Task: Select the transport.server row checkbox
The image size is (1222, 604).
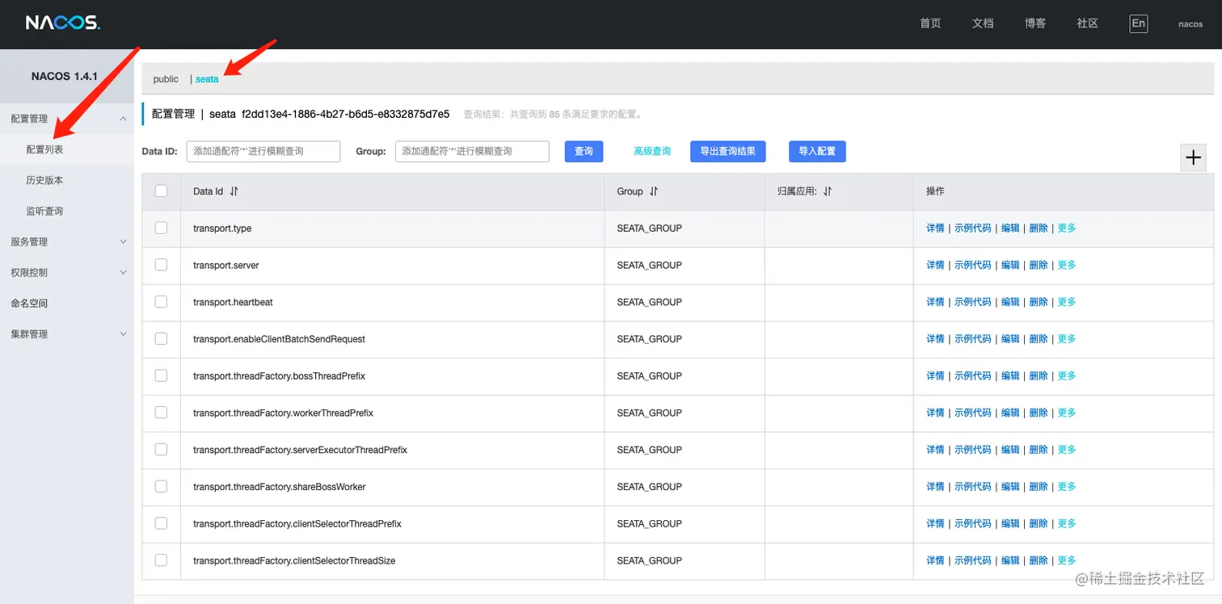Action: (x=161, y=265)
